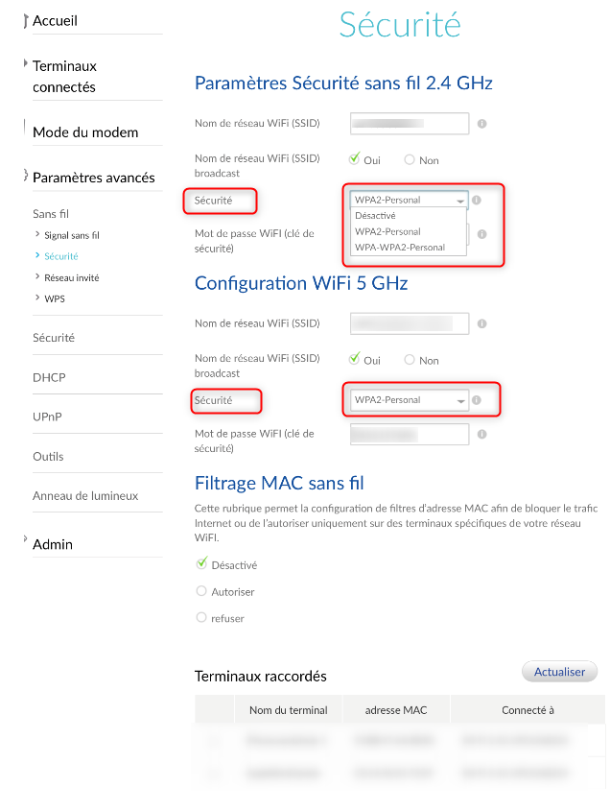Click info icon beside 5 GHz Sécurité dropdown
610x810 pixels.
tap(477, 399)
